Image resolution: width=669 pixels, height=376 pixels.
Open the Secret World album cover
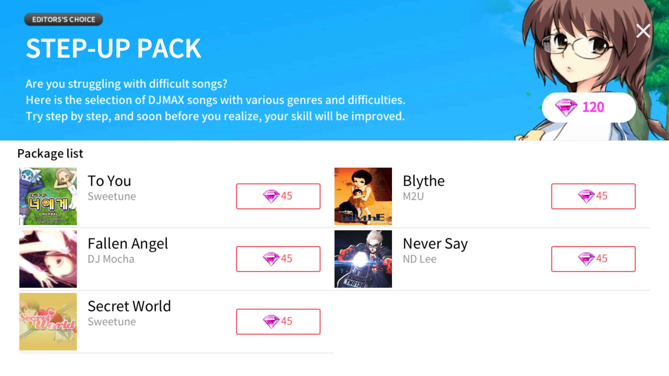click(48, 322)
